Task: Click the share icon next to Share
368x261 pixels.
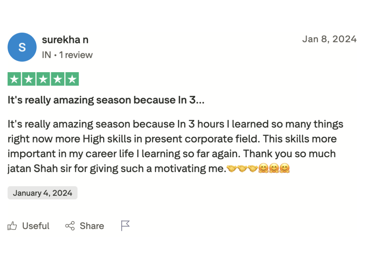Action: pyautogui.click(x=70, y=226)
